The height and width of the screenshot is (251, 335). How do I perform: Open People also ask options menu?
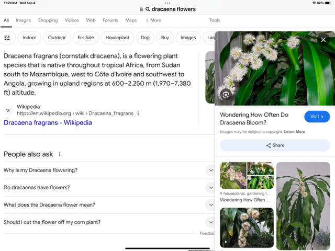point(60,154)
